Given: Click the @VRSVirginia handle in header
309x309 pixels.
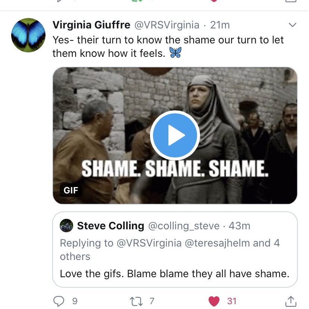Looking at the screenshot, I should point(167,25).
